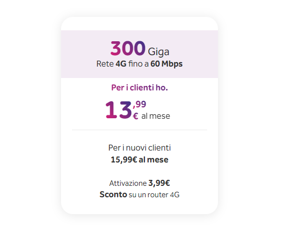Click the Rete 4G fino a 60 Mbps line
The height and width of the screenshot is (238, 288).
click(x=140, y=64)
